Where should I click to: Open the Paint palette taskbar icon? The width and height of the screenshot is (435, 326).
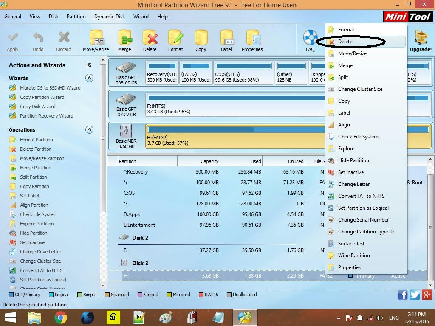[166, 318]
